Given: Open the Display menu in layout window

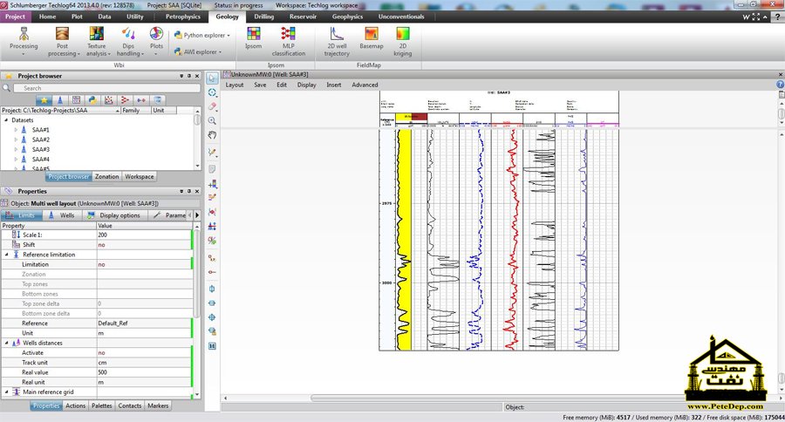Looking at the screenshot, I should pyautogui.click(x=306, y=85).
